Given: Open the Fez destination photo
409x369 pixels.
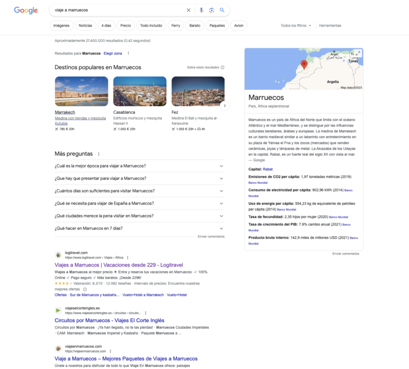Looking at the screenshot, I should (x=198, y=91).
